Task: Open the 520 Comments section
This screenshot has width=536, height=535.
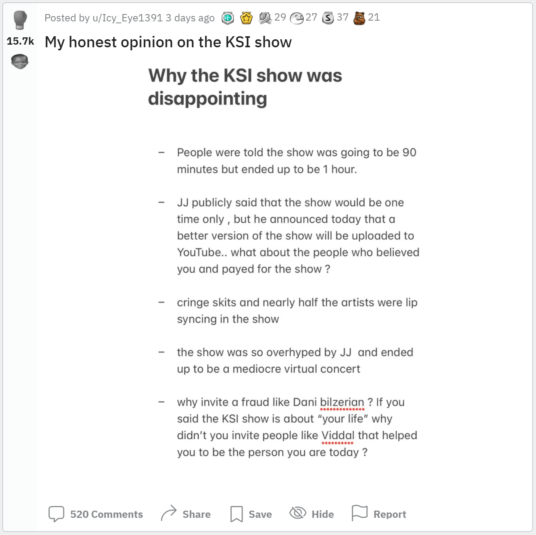Action: pos(96,514)
